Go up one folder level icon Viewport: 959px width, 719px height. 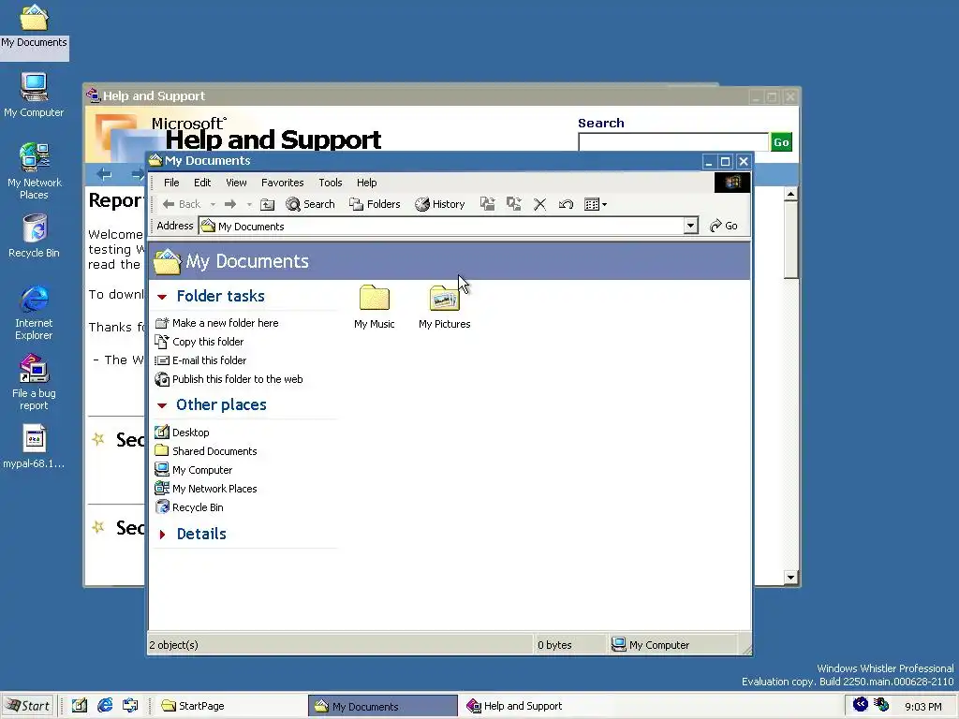267,204
